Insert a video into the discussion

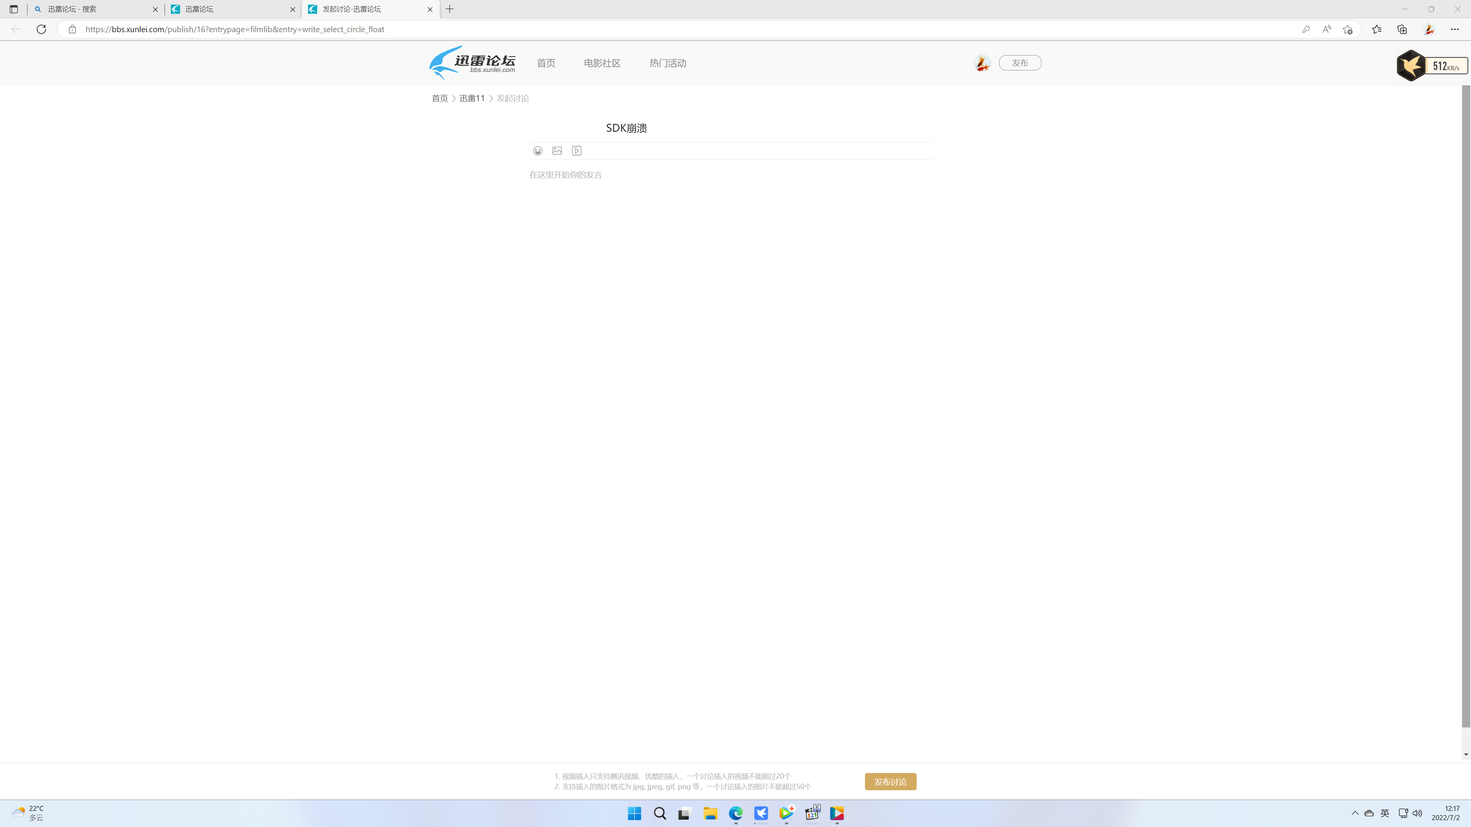tap(576, 151)
